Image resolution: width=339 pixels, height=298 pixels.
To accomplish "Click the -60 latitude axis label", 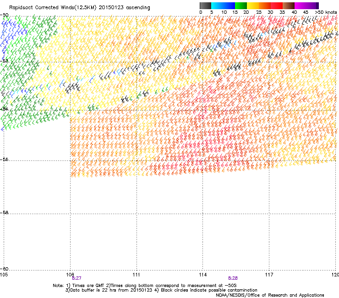I will tap(4, 269).
